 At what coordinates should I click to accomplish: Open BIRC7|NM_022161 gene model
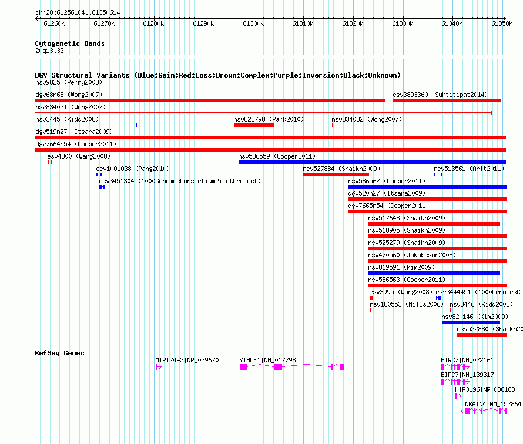(455, 367)
